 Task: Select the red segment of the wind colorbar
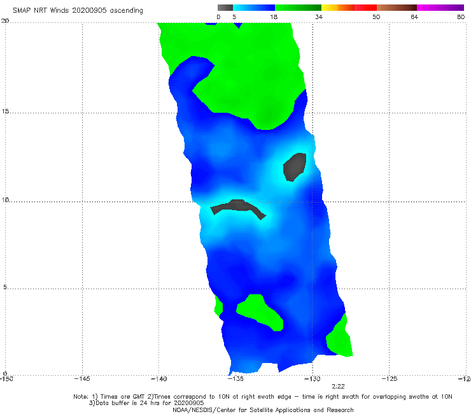click(x=365, y=8)
